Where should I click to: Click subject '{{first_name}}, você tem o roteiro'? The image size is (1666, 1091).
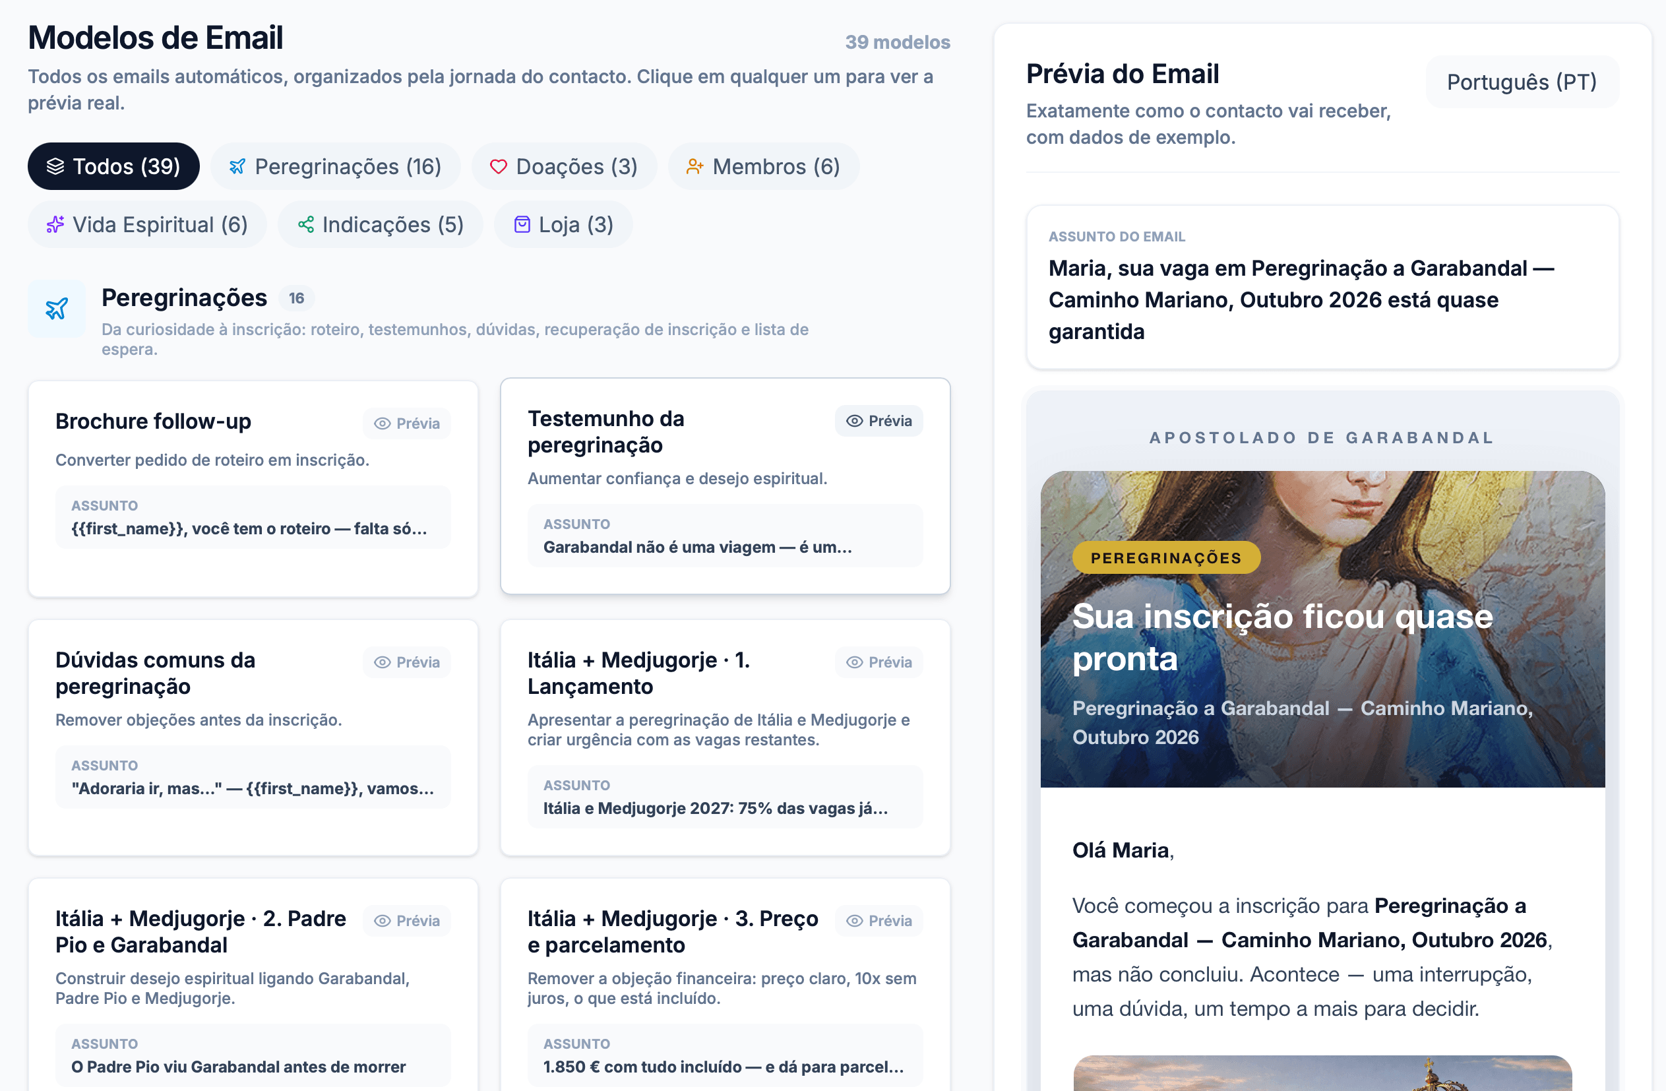coord(249,529)
